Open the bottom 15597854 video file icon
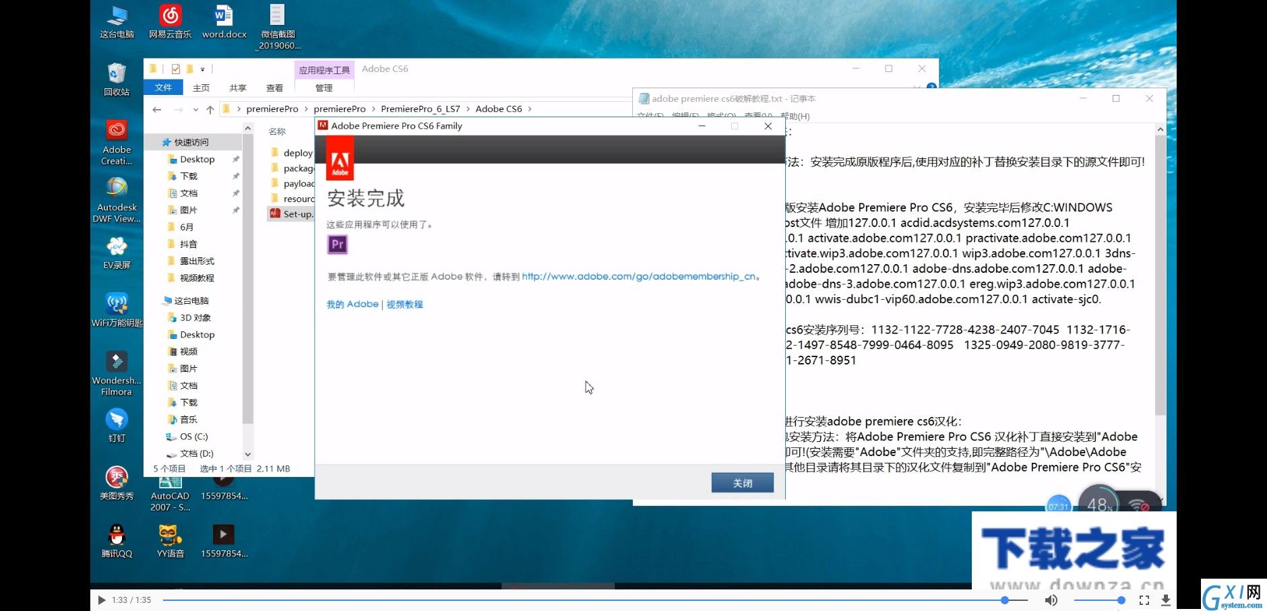 pos(224,542)
